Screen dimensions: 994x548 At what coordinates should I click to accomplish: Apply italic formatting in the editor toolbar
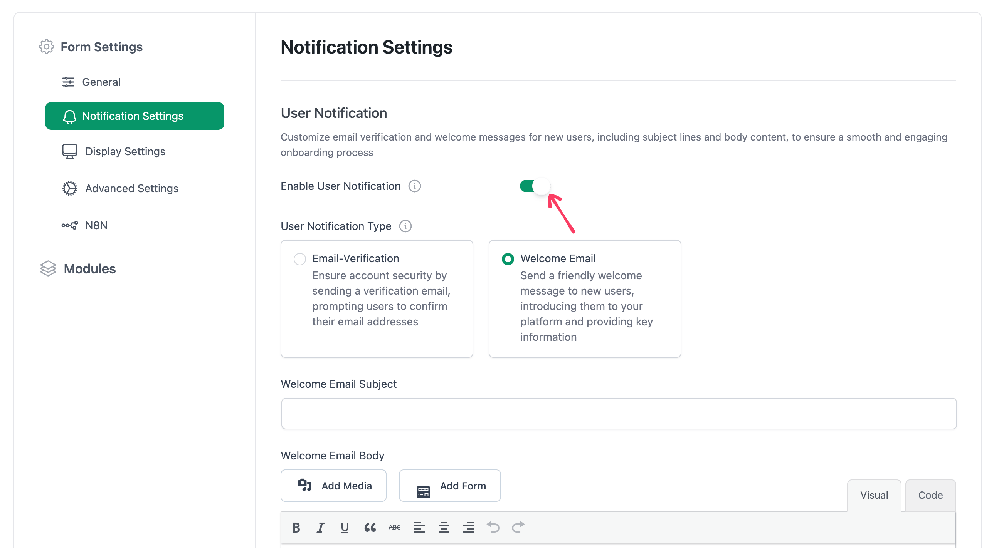point(320,528)
